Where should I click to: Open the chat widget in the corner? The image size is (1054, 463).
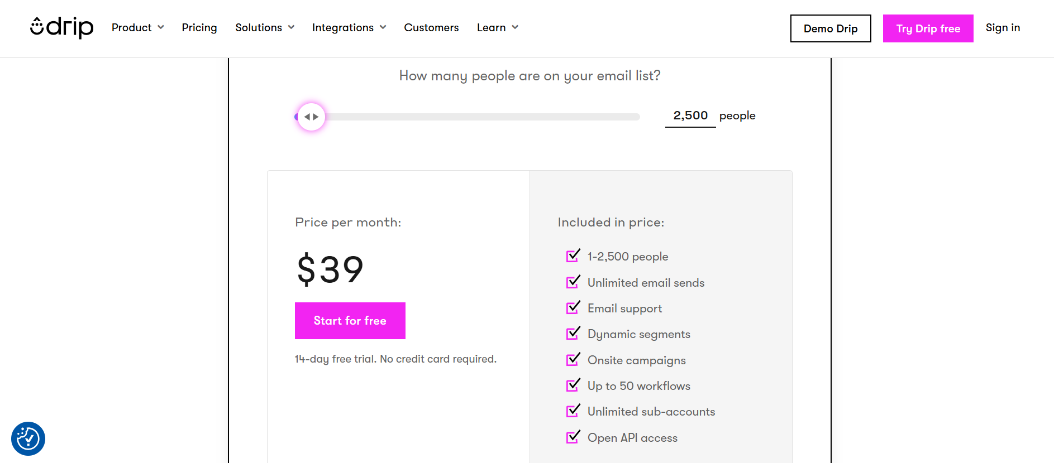27,438
